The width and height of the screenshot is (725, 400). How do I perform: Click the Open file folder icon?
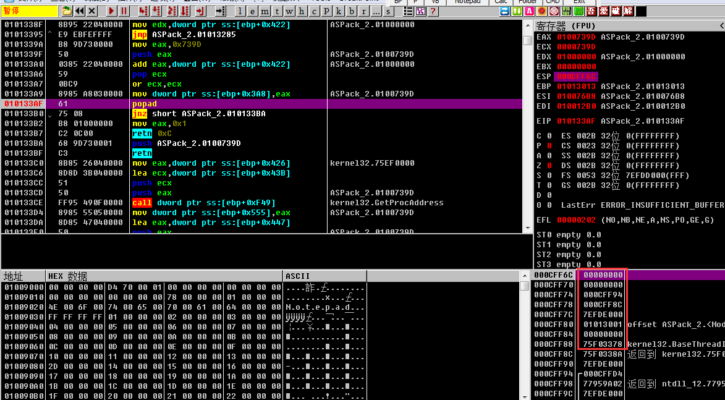pyautogui.click(x=67, y=11)
